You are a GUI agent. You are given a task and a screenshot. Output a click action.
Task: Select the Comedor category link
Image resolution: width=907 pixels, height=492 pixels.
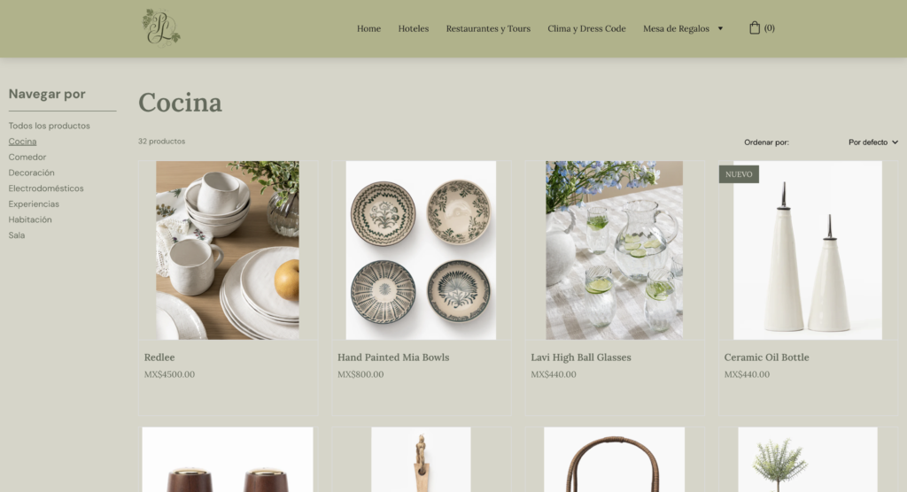(27, 157)
